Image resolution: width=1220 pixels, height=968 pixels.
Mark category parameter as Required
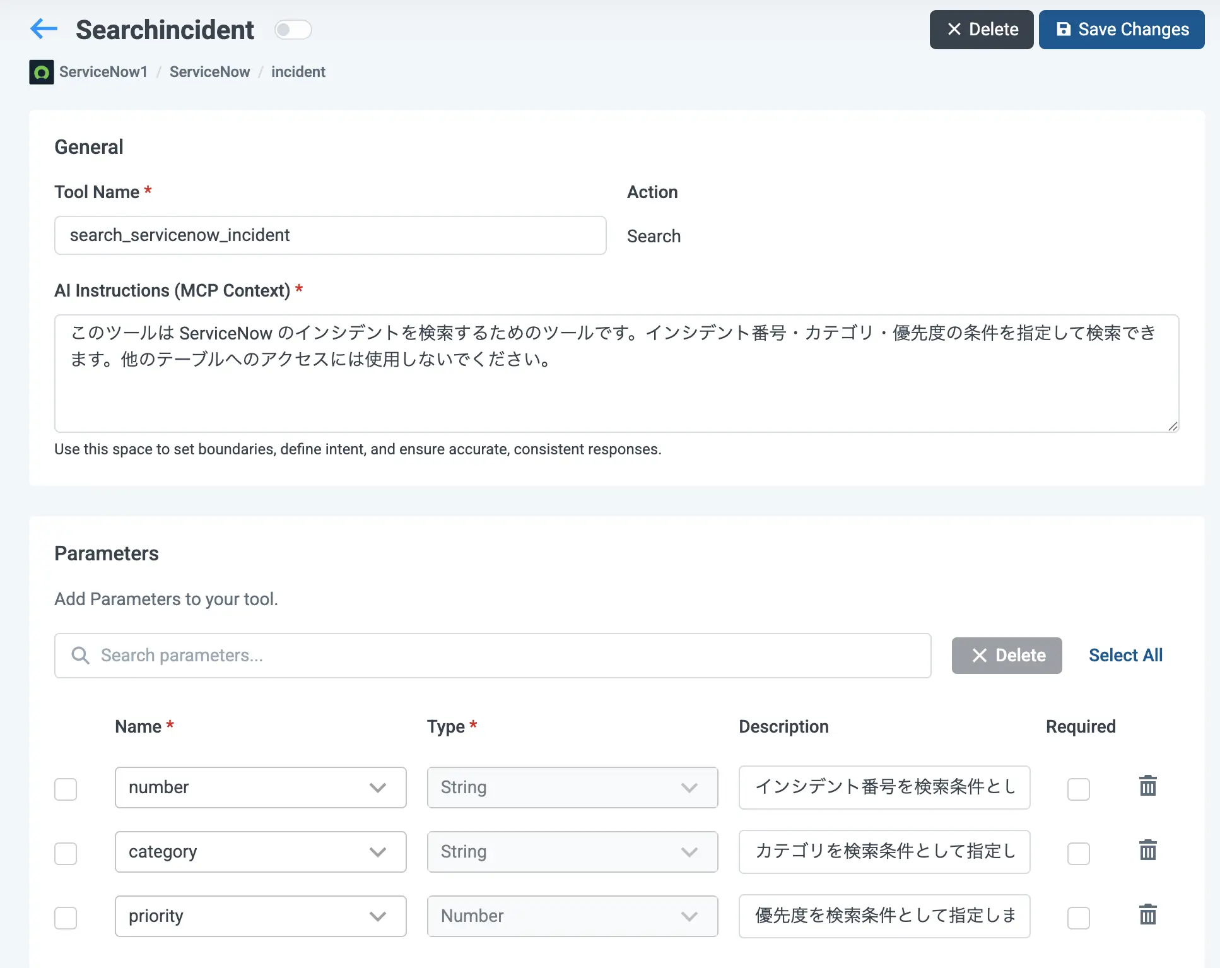1078,853
